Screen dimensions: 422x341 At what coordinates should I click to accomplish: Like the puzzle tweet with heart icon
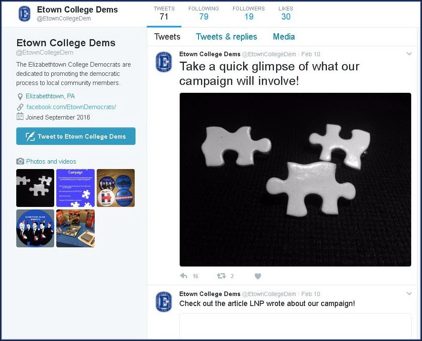pyautogui.click(x=258, y=276)
